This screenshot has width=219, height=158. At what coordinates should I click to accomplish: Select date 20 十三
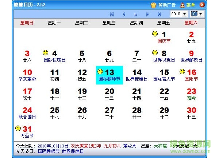pyautogui.click(x=109, y=94)
